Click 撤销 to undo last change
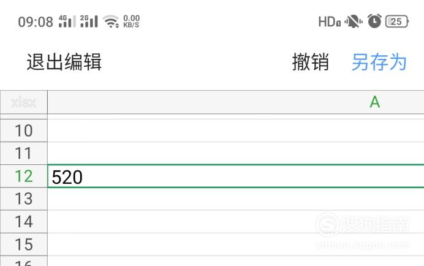This screenshot has height=266, width=424. coord(311,62)
